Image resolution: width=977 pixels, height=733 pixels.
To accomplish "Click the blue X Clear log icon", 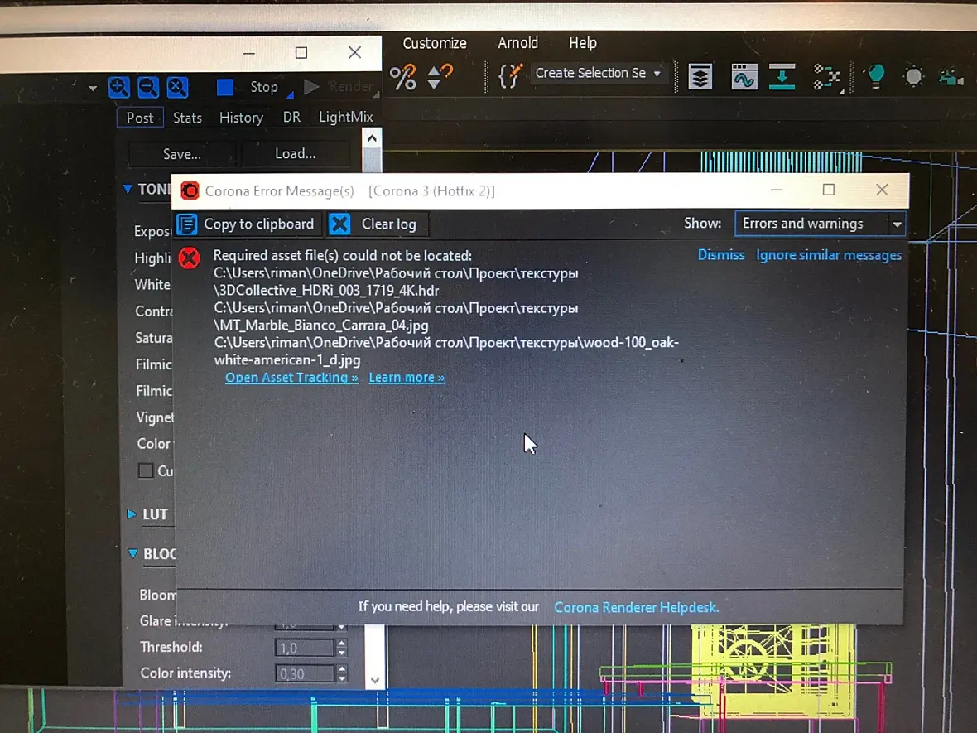I will (x=339, y=224).
